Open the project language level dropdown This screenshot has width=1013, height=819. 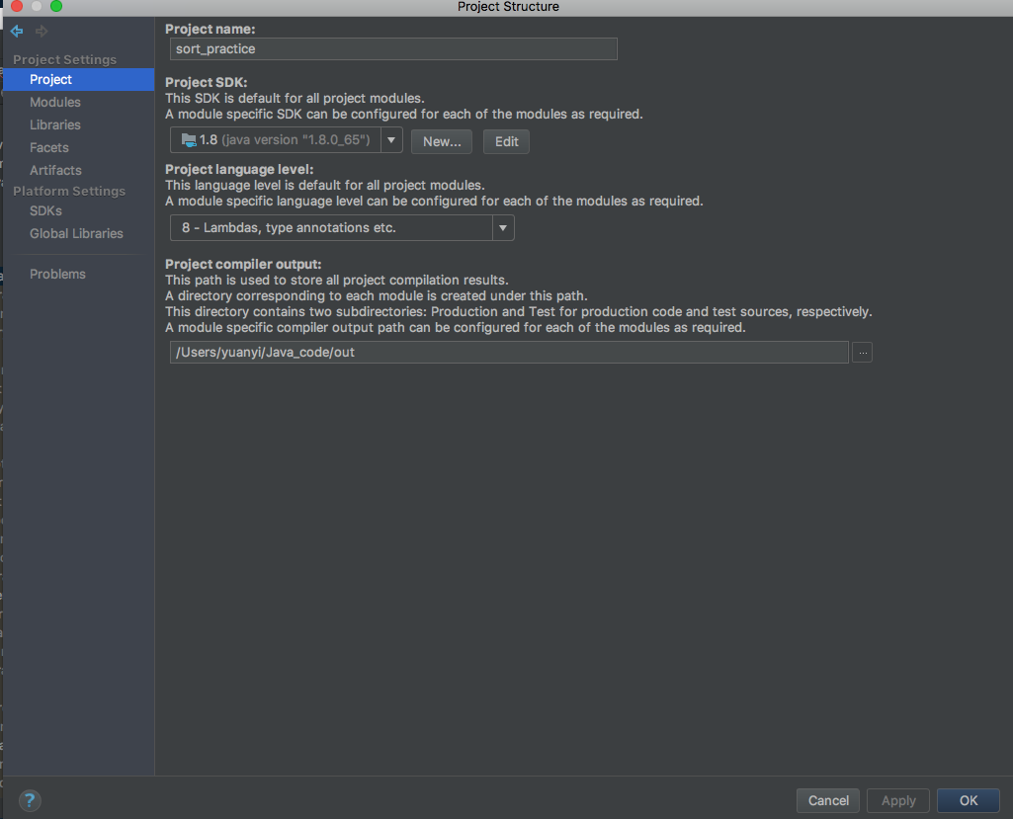pos(503,227)
